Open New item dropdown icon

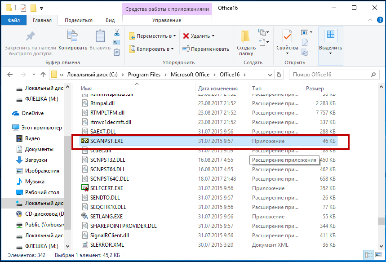[263, 32]
